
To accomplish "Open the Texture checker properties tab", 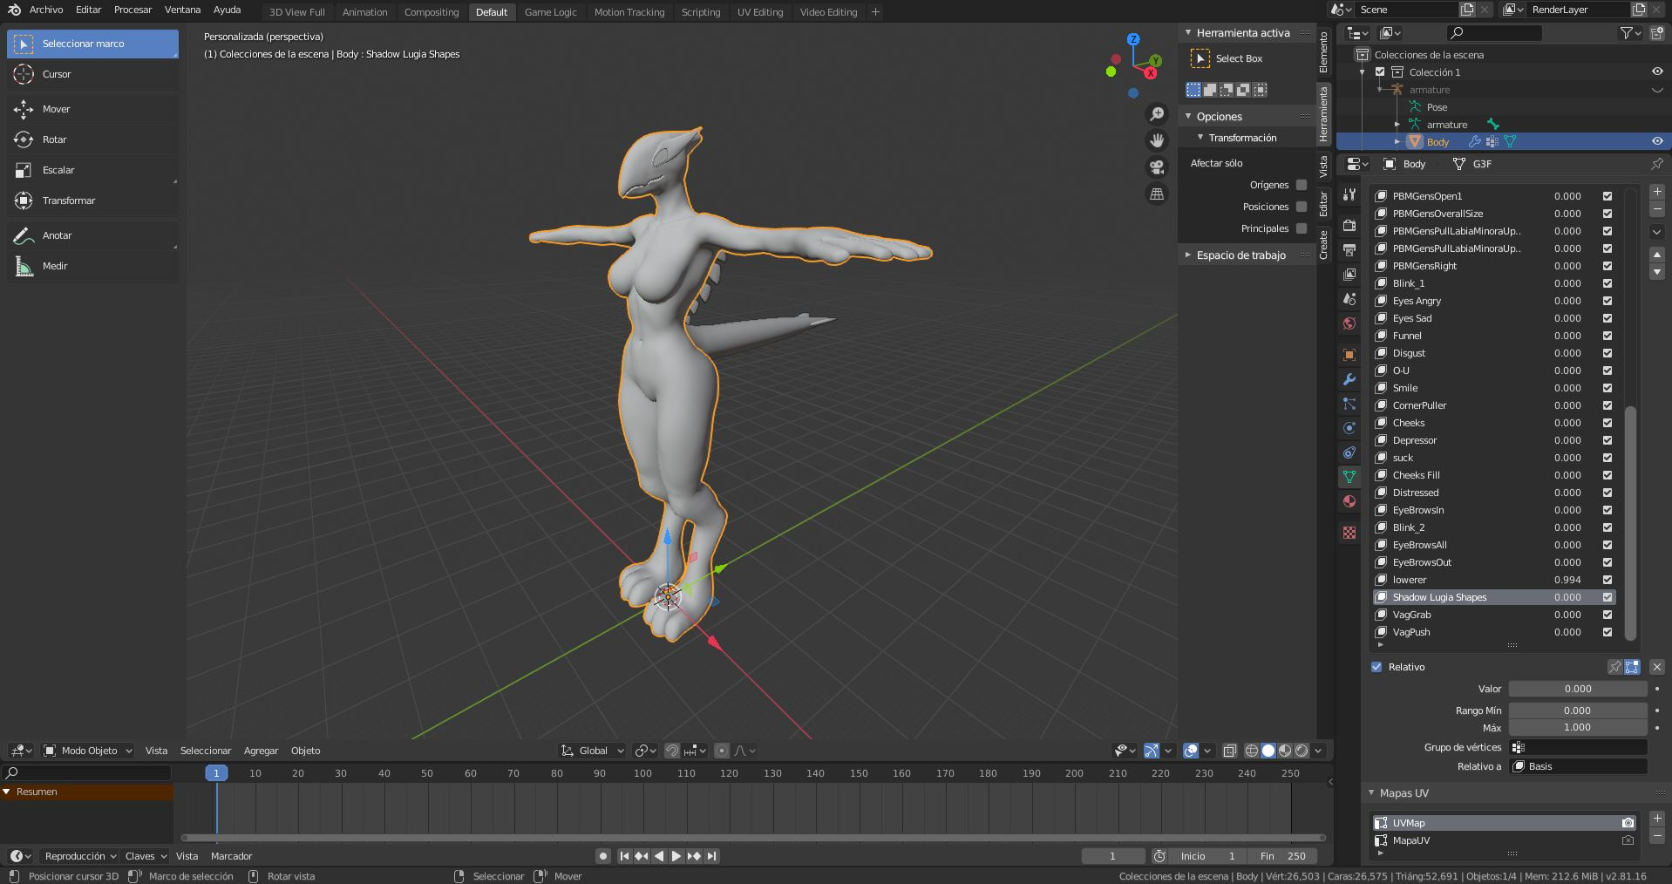I will (1349, 533).
